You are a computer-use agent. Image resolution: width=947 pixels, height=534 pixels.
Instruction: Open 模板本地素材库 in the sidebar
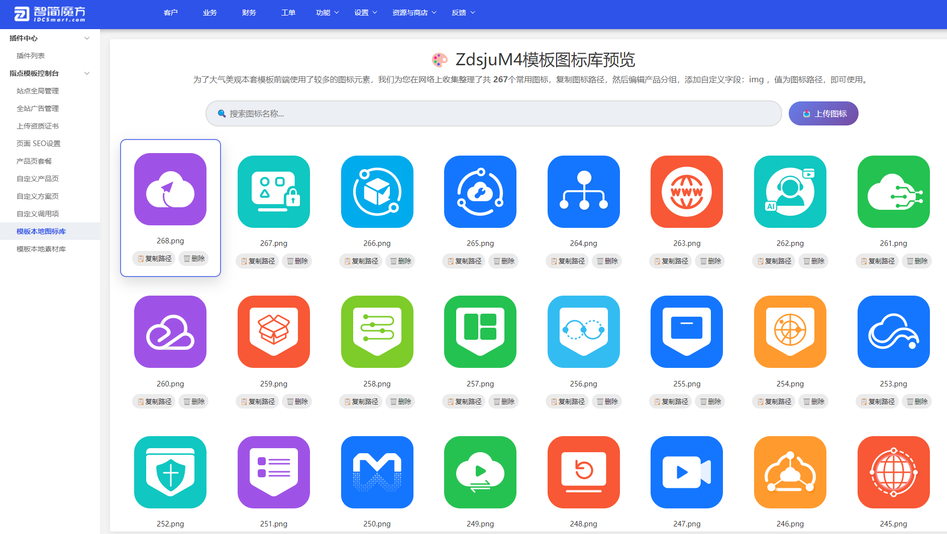click(50, 249)
